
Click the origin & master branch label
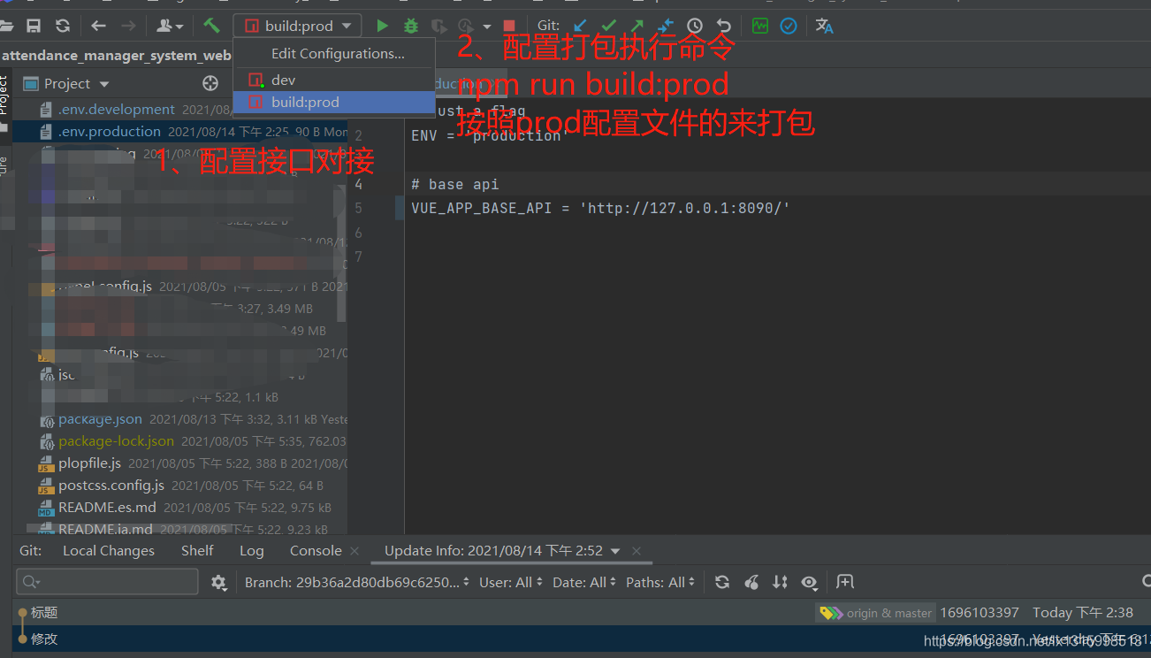coord(876,613)
